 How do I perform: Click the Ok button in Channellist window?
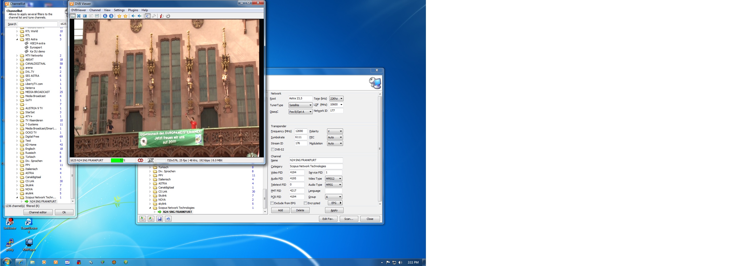pyautogui.click(x=64, y=213)
